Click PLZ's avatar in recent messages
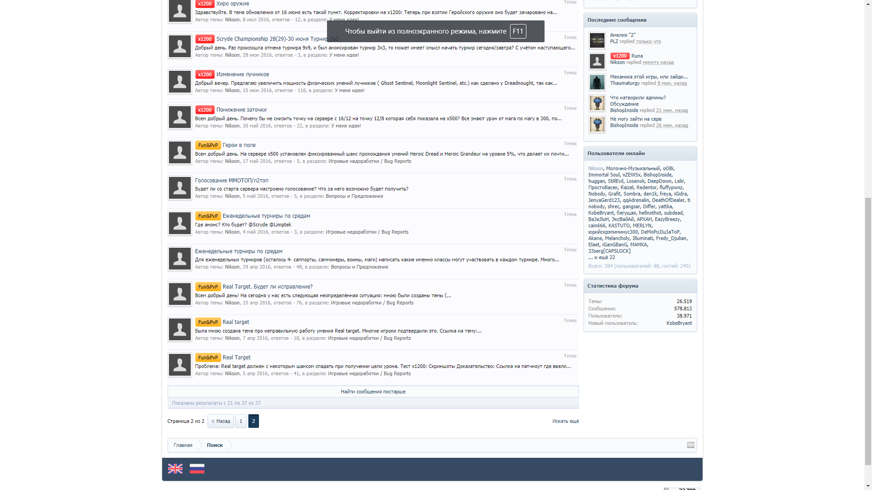Screen dimensions: 872x490 [x=597, y=40]
